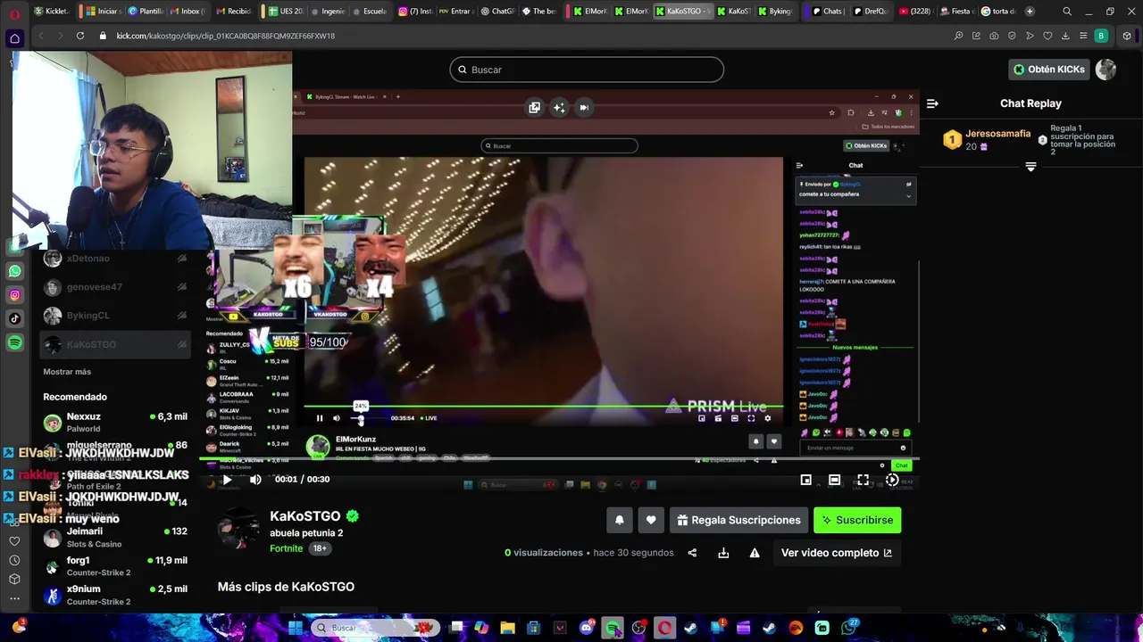The image size is (1143, 642).
Task: Go to Opera start page home icon
Action: click(x=14, y=38)
